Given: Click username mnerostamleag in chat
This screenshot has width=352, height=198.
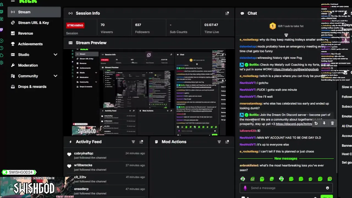Looking at the screenshot, I should point(251,104).
